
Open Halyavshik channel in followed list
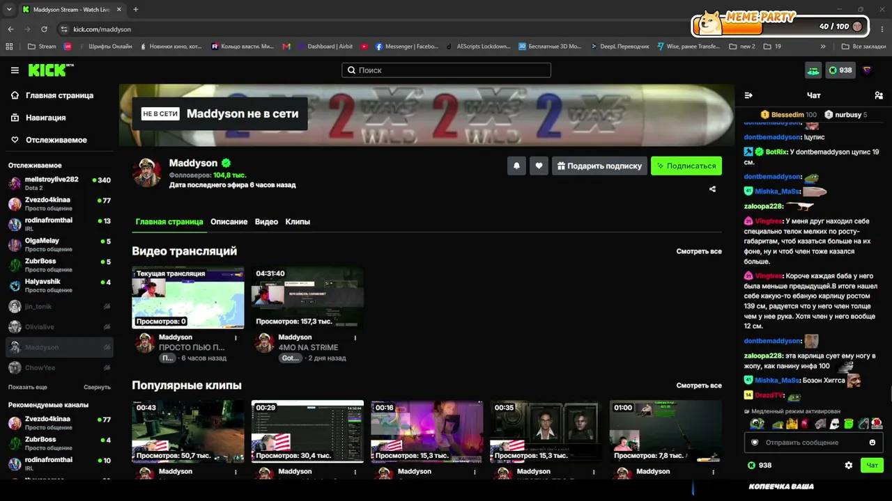(59, 286)
